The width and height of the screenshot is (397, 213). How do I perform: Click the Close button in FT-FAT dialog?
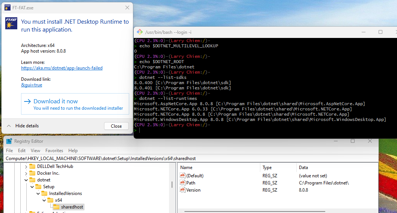116,126
